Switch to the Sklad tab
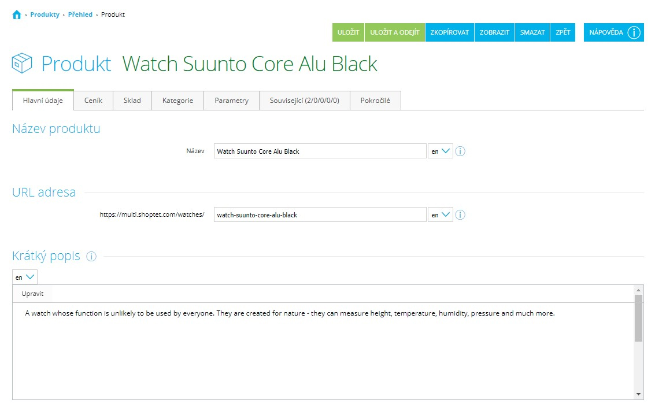 point(132,101)
